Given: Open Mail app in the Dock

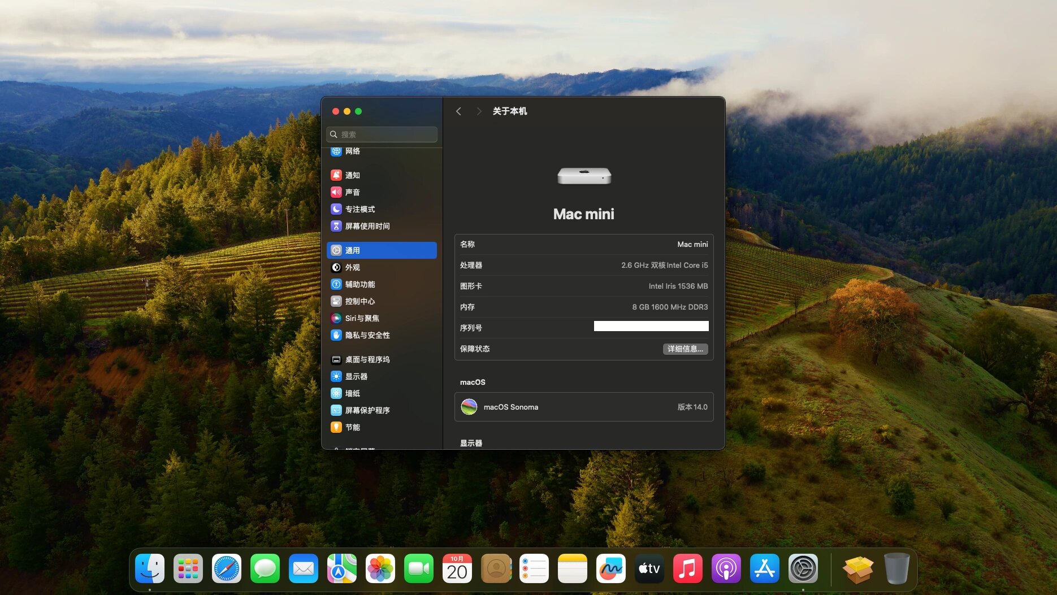Looking at the screenshot, I should pos(304,568).
